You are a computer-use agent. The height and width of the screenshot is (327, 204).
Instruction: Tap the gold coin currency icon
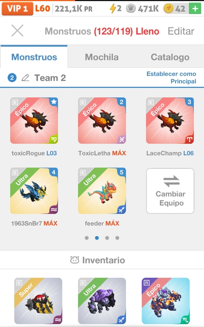coord(169,9)
